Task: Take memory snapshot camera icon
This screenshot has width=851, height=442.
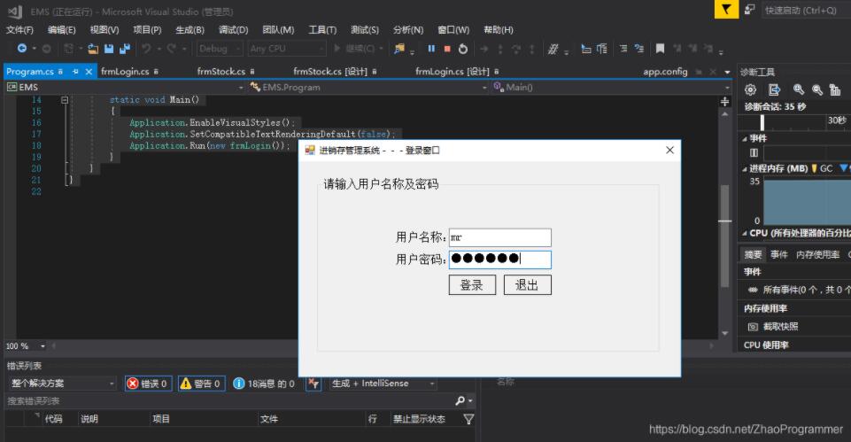Action: click(753, 326)
